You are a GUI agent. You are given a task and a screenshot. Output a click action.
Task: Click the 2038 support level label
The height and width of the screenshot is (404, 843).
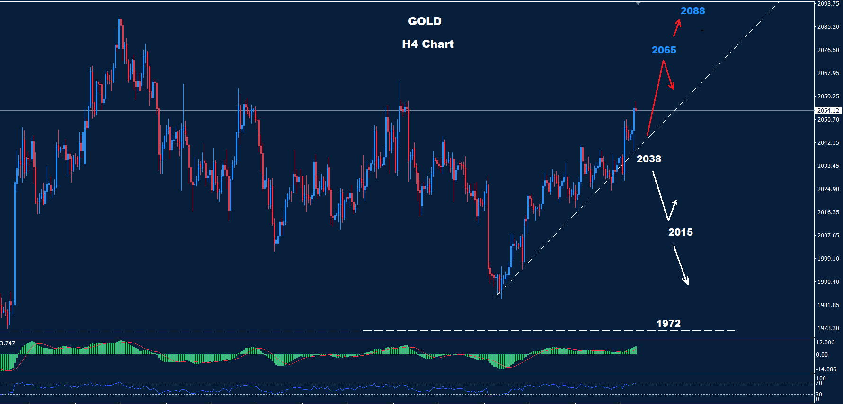[x=648, y=159]
